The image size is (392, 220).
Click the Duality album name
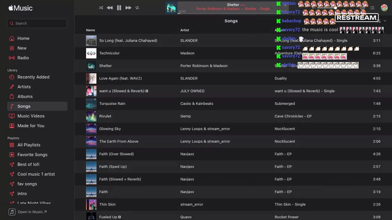pos(281,79)
